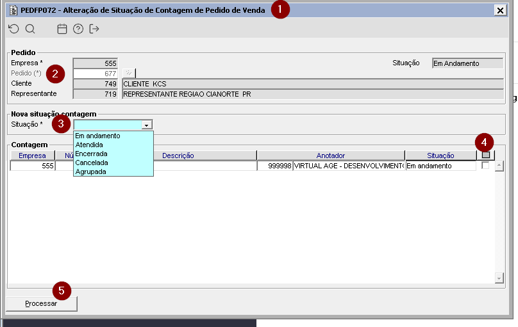Toggle the select-all checkbox in Contagem header
Viewport: 518px width, 327px height.
tap(486, 155)
